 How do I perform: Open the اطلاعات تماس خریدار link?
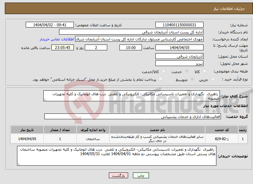click(x=57, y=39)
